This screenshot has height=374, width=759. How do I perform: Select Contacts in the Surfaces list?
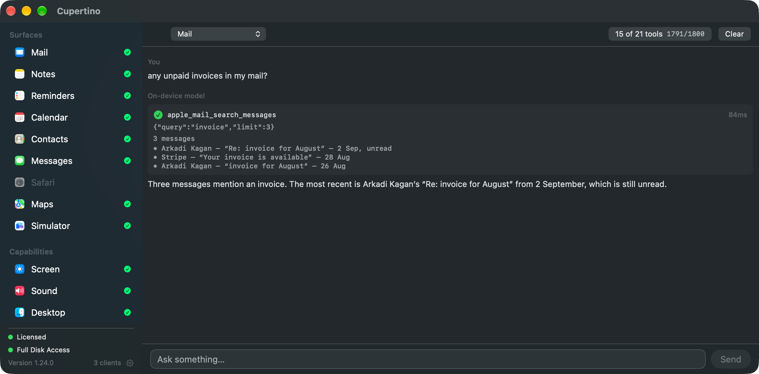pyautogui.click(x=71, y=139)
